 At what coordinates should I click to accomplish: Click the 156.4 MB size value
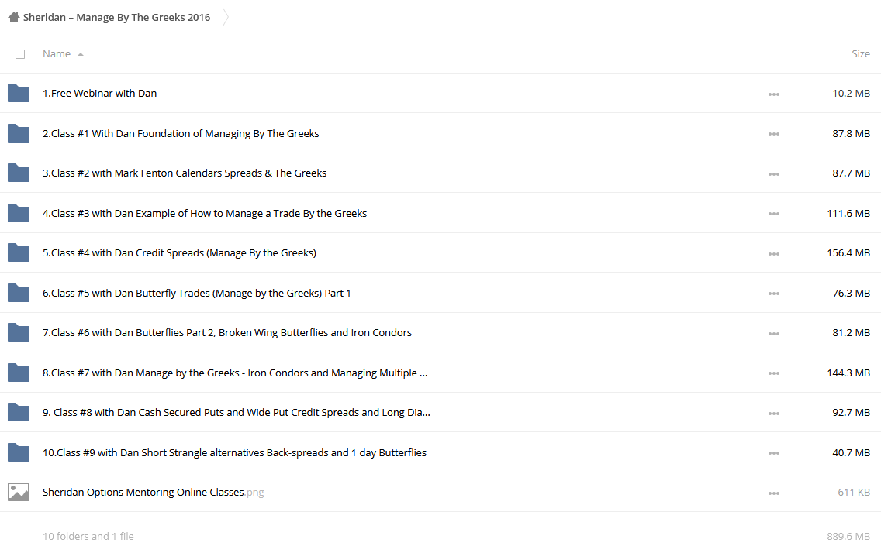tap(848, 253)
